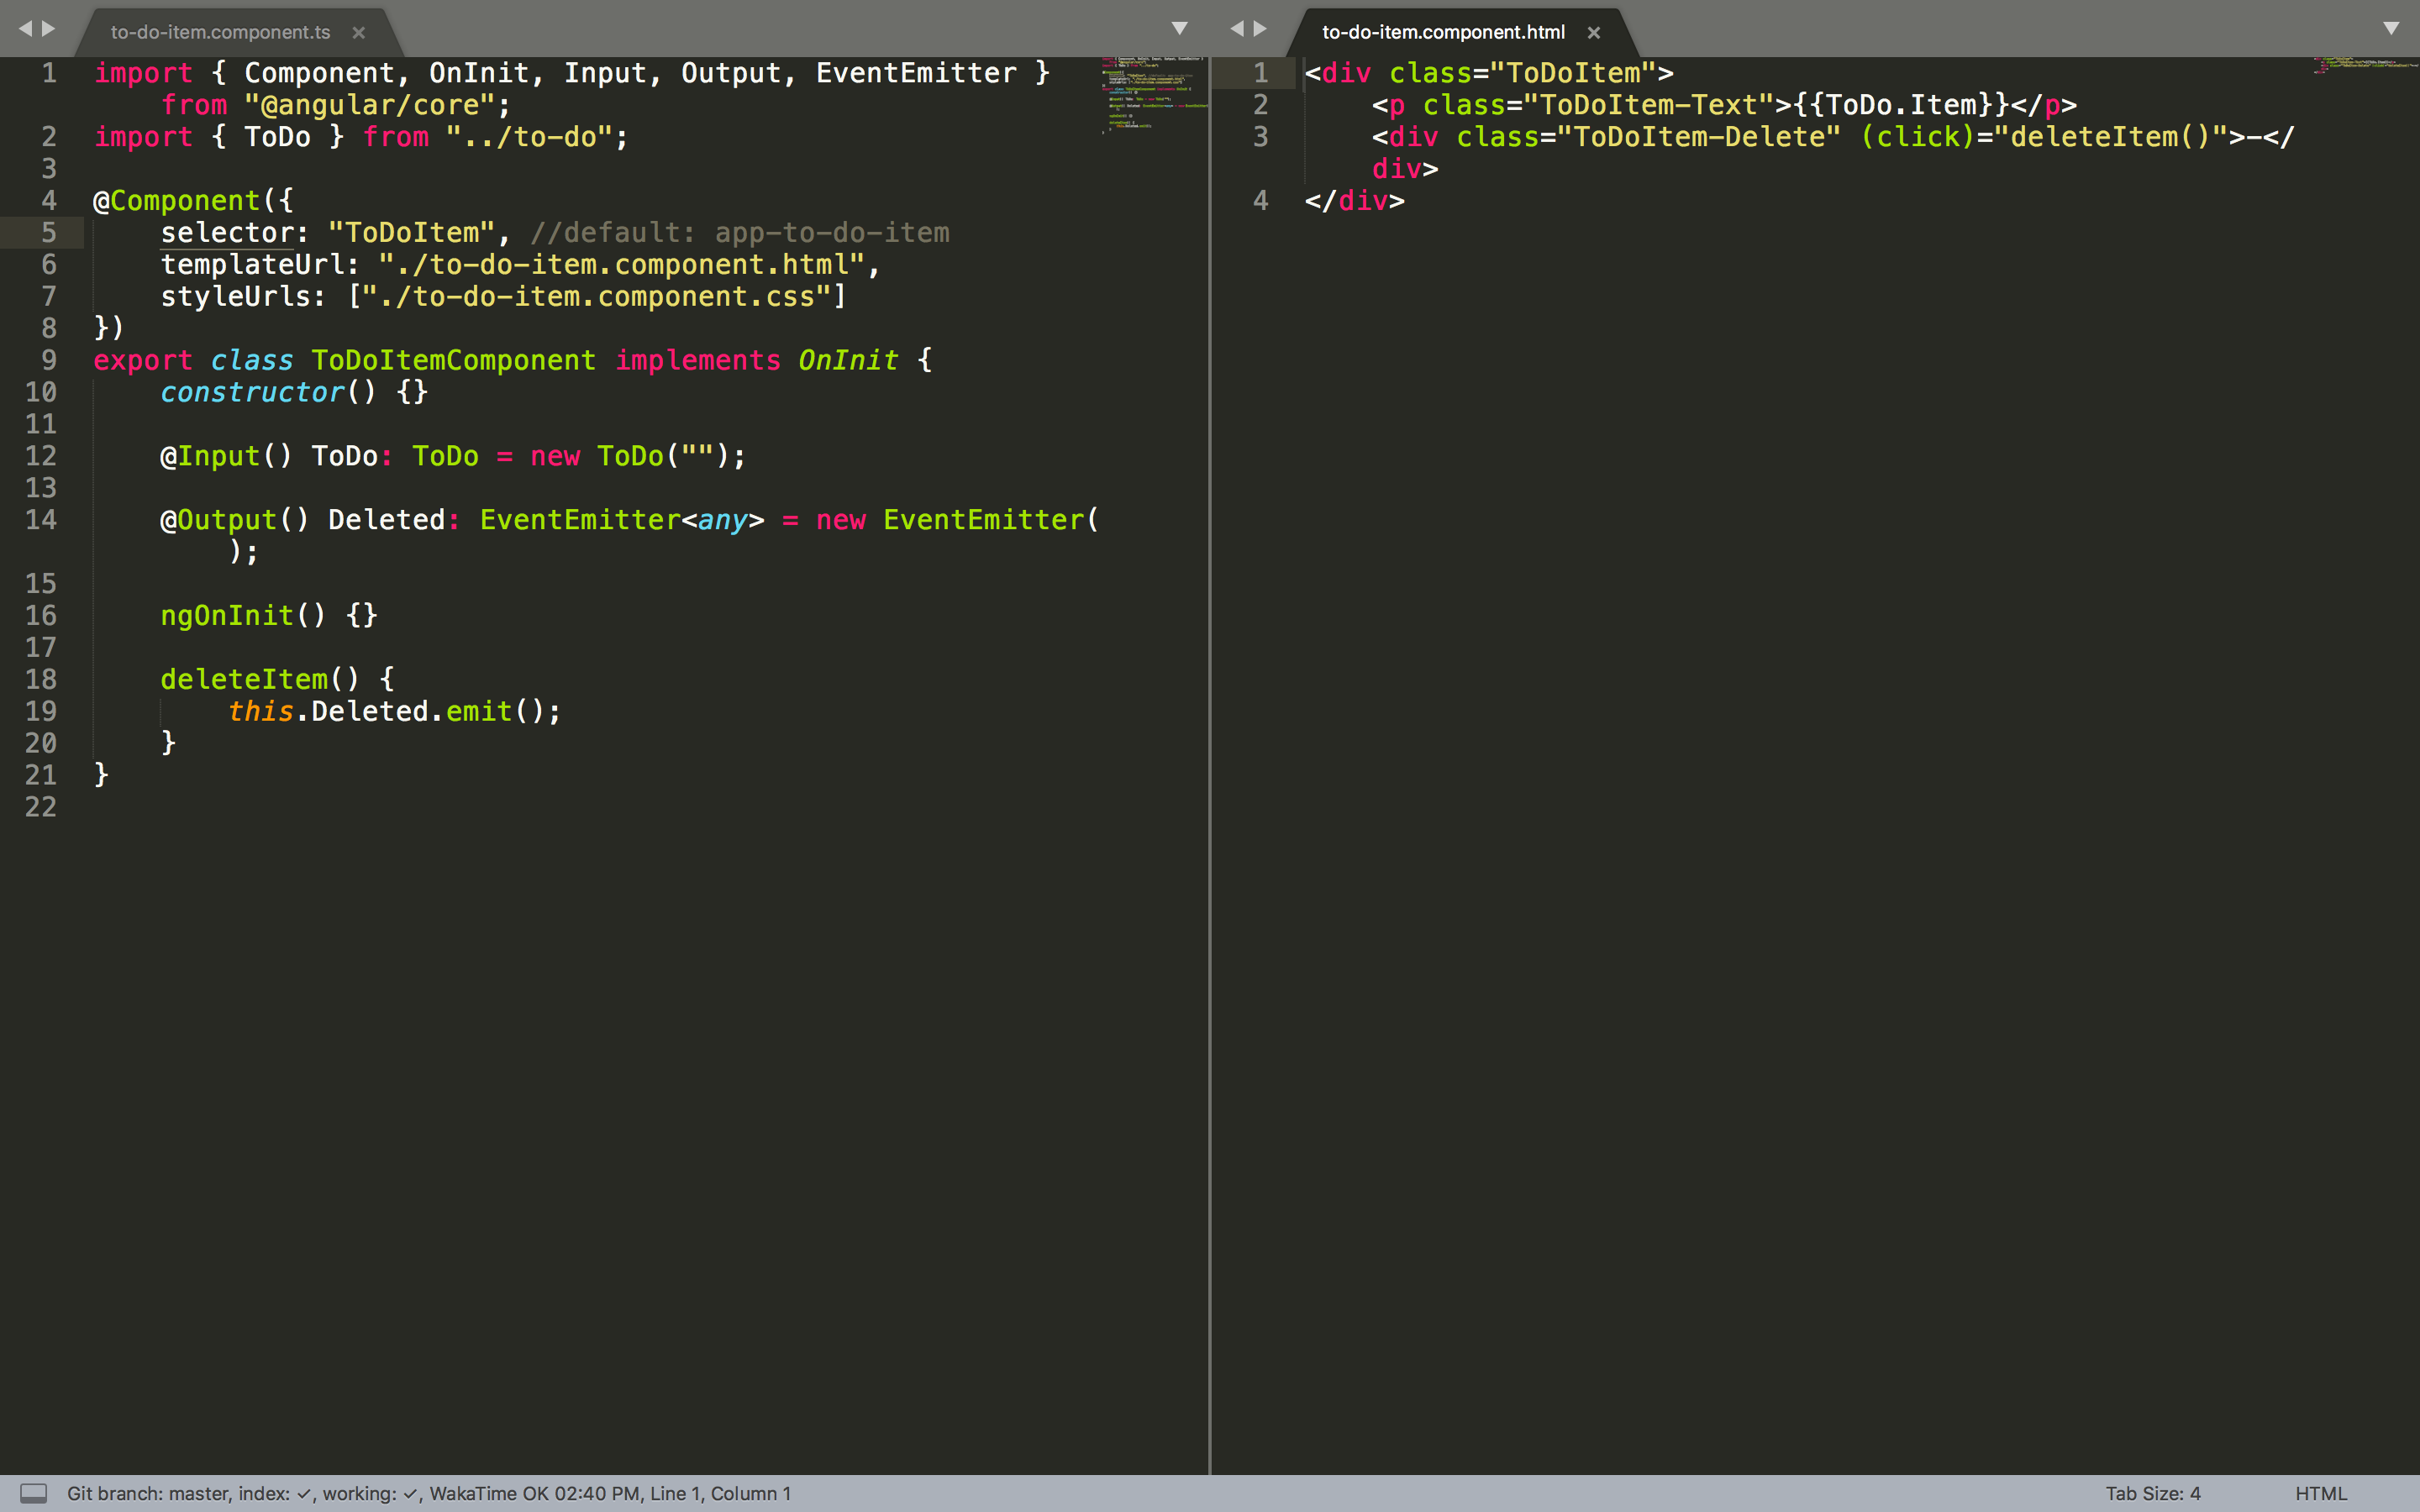2420x1512 pixels.
Task: Click the next tab arrow in left pane
Action: 49,29
